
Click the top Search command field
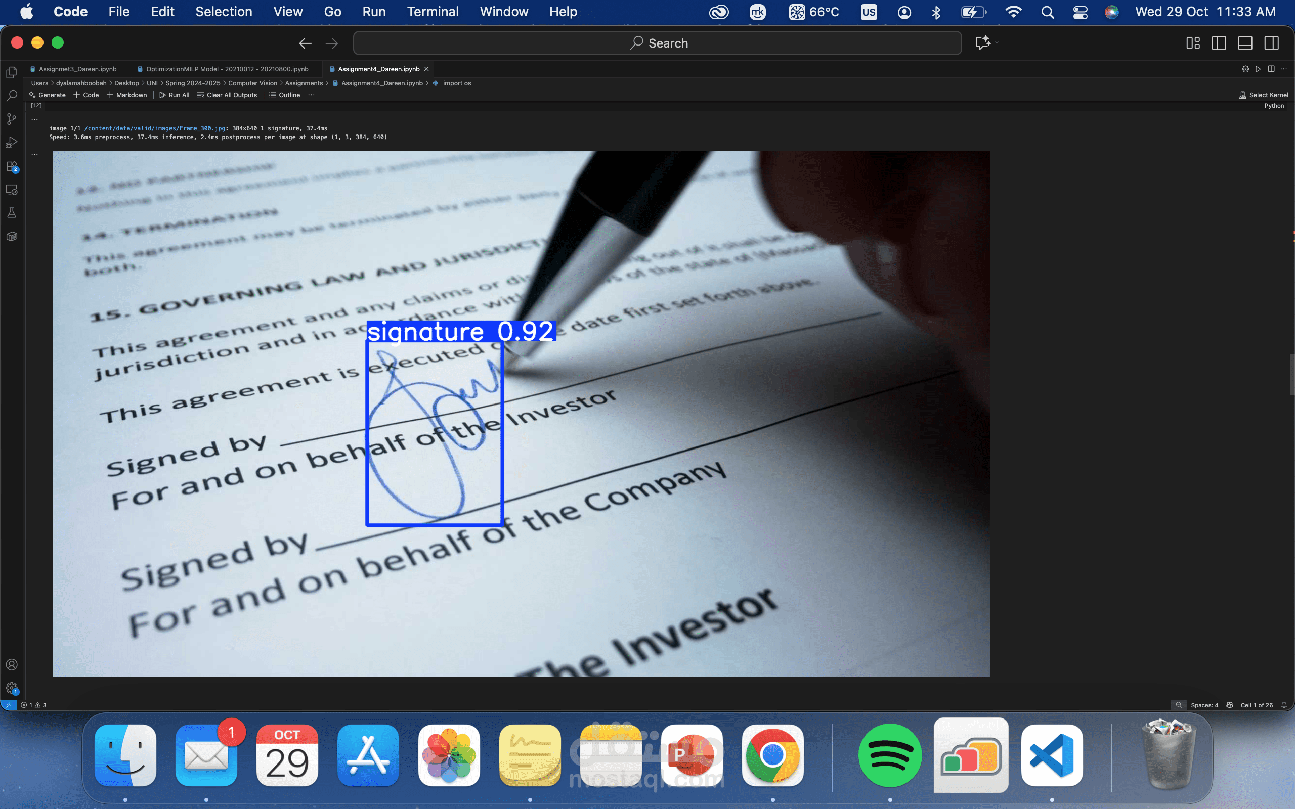click(657, 43)
